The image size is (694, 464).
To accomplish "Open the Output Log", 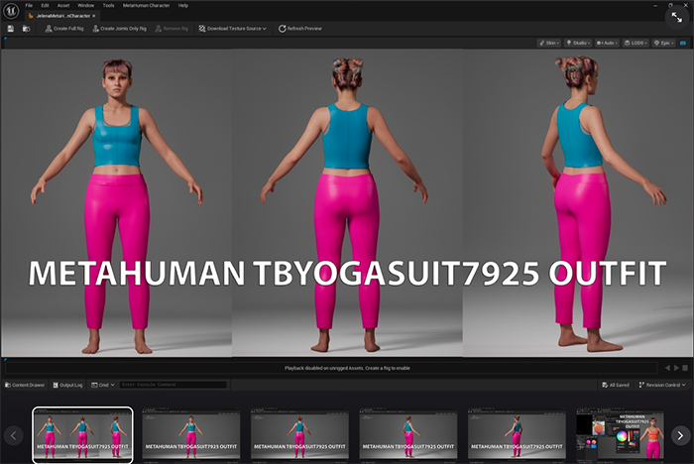I will coord(67,385).
